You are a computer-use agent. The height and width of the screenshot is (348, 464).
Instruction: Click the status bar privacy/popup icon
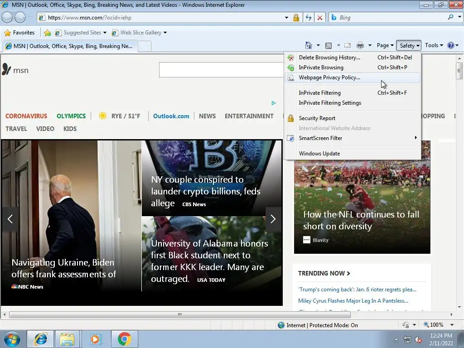click(x=406, y=325)
